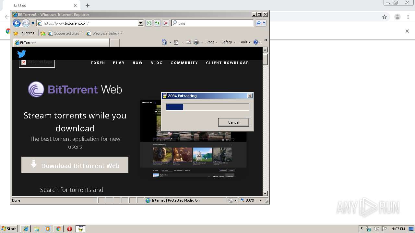Open the Tools menu
Screen dimensions: 415x233
pyautogui.click(x=245, y=42)
